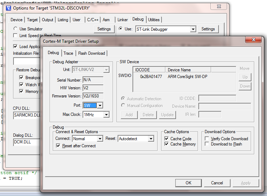
Task: Select the Debug tab in Options window
Action: 138,19
